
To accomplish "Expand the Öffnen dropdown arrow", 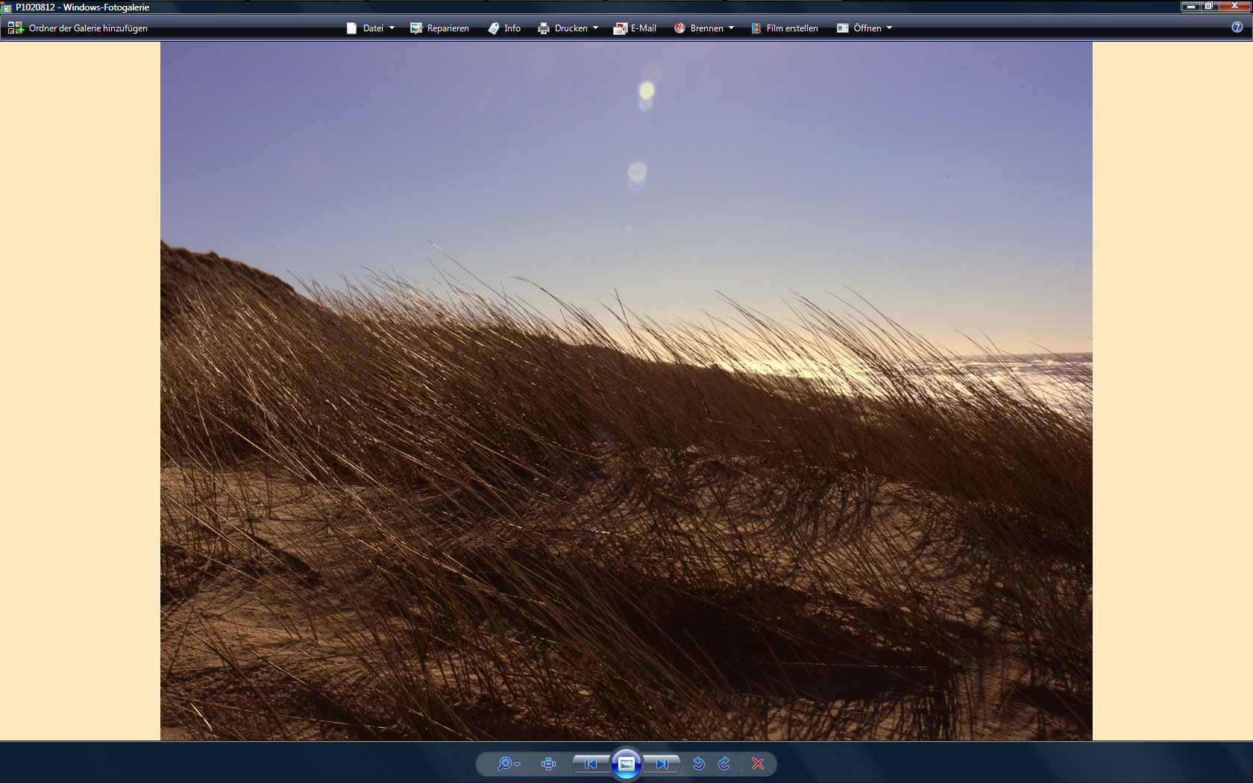I will click(889, 28).
